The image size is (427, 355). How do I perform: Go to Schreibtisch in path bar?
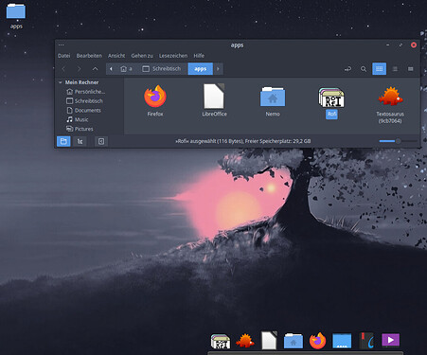pyautogui.click(x=162, y=69)
